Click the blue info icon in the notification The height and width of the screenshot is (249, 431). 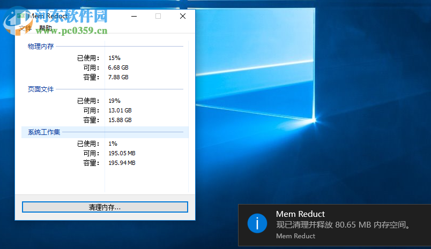click(257, 223)
